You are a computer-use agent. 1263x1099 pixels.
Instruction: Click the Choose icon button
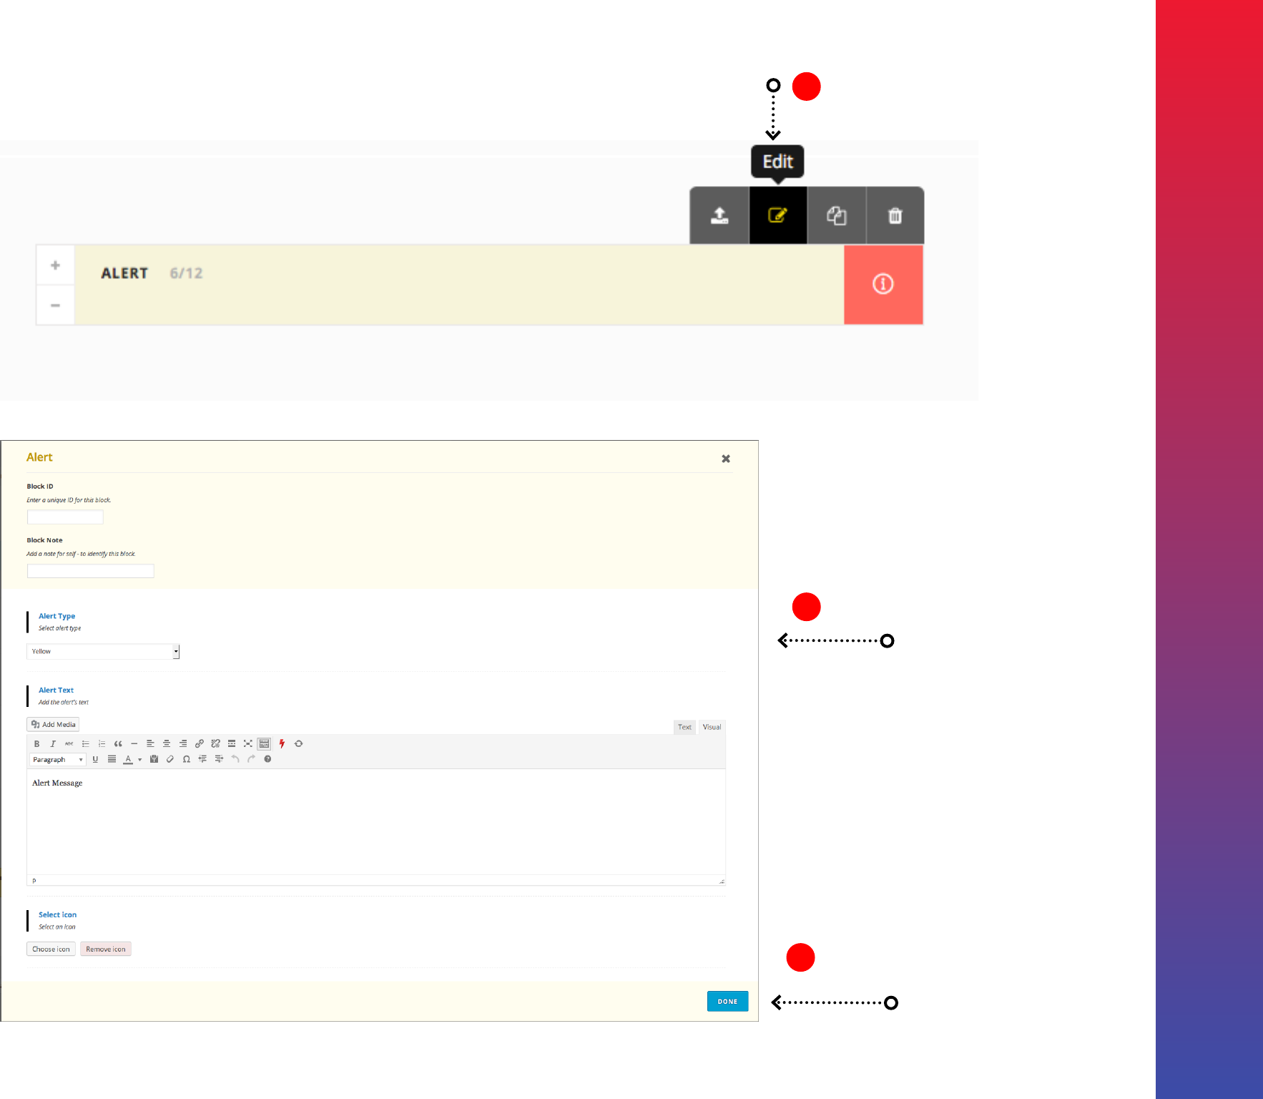(x=51, y=949)
